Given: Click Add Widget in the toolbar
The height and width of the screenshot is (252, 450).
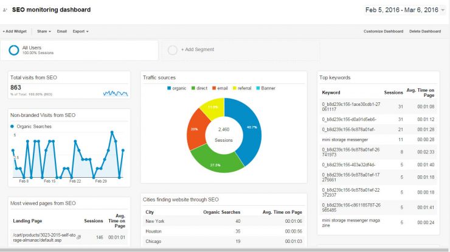Looking at the screenshot, I should [15, 31].
